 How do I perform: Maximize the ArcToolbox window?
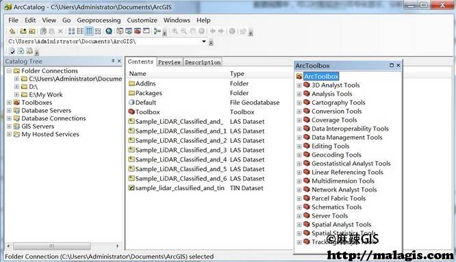tap(392, 66)
